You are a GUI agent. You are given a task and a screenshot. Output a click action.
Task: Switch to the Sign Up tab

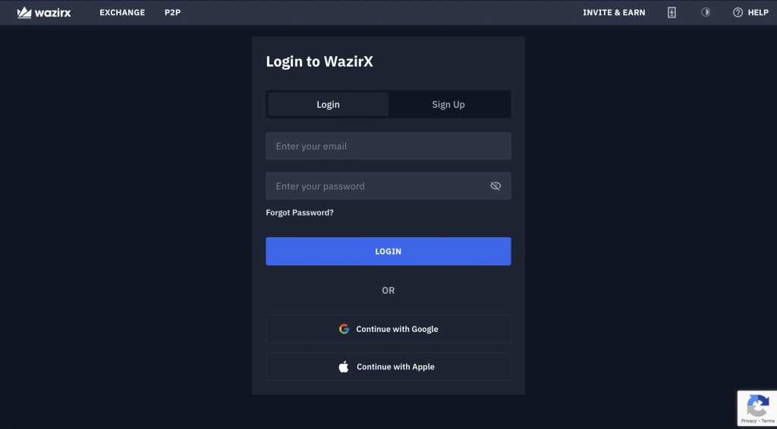[448, 105]
